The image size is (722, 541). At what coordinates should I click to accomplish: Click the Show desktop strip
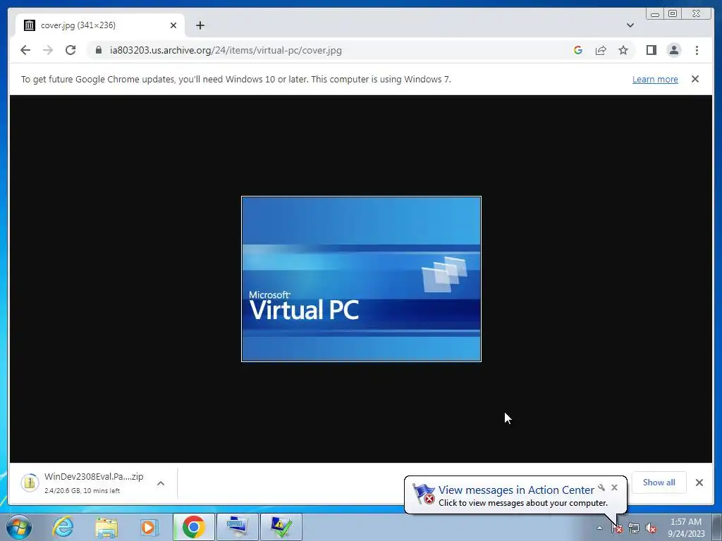coord(717,527)
